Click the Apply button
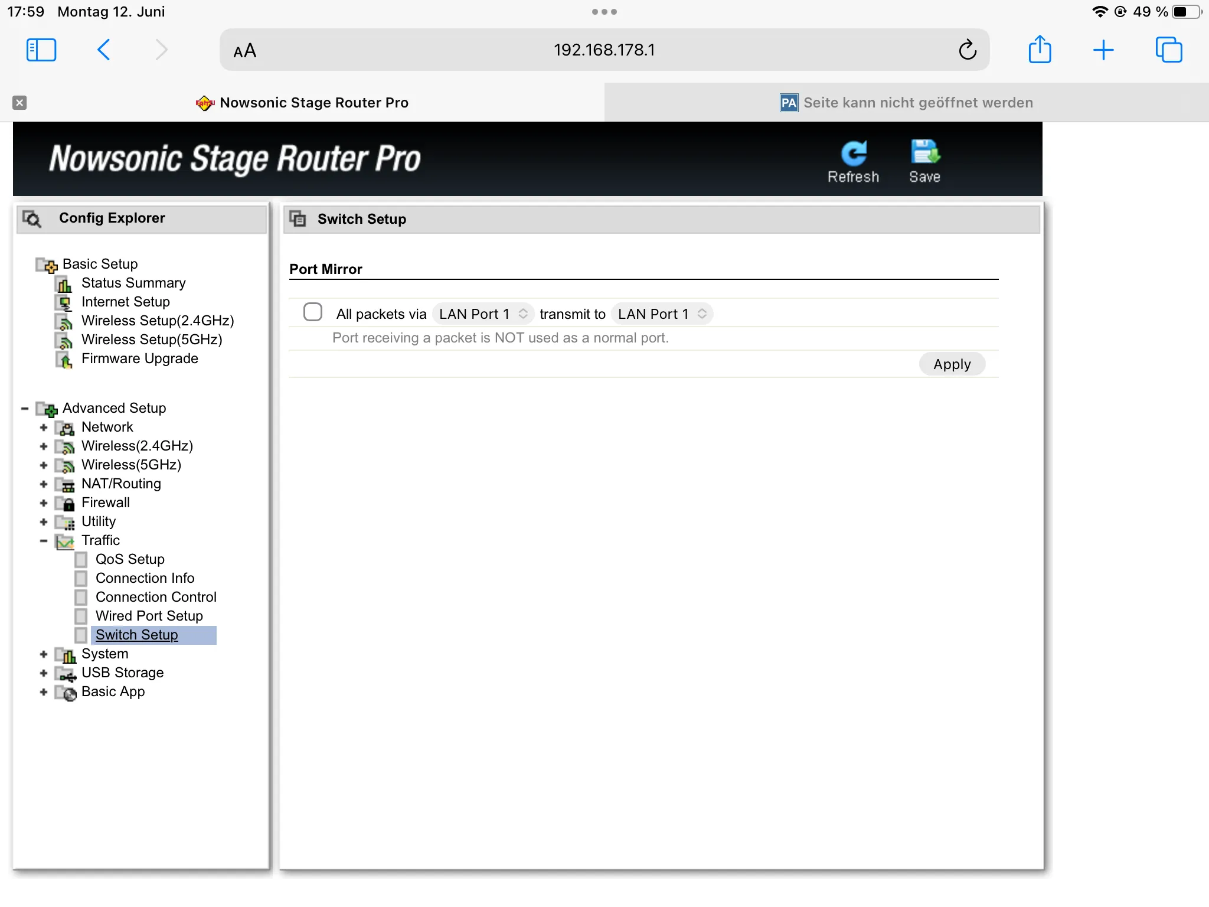The width and height of the screenshot is (1209, 907). pyautogui.click(x=952, y=364)
